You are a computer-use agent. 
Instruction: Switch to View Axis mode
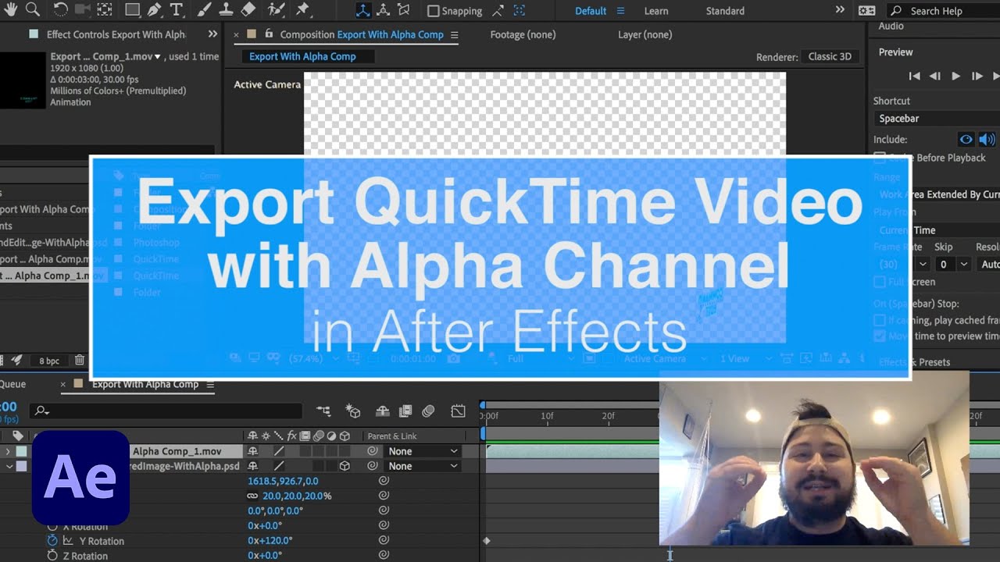[404, 11]
